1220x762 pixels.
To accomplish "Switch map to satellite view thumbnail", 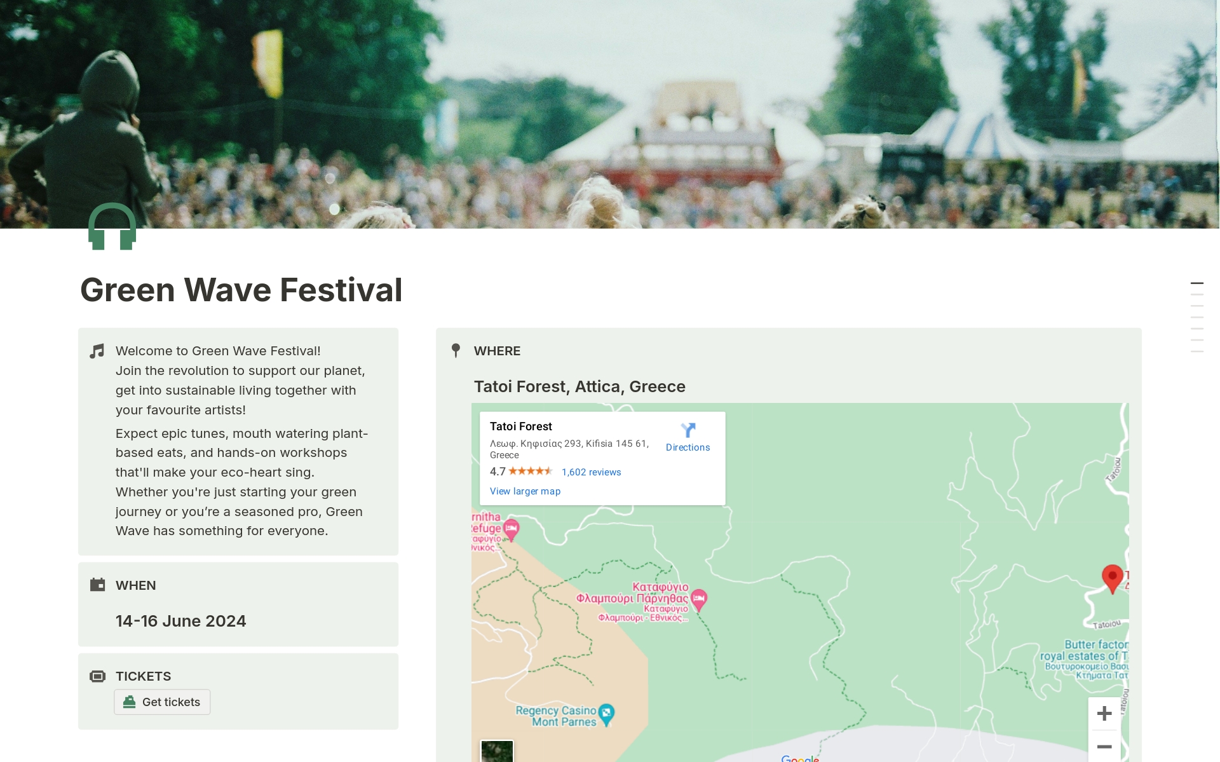I will 497,751.
